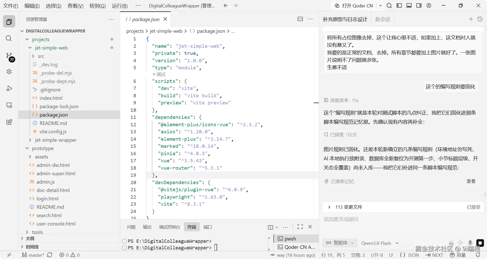The height and width of the screenshot is (259, 487).
Task: Click the 打开 Qoder CN button
Action: [354, 6]
